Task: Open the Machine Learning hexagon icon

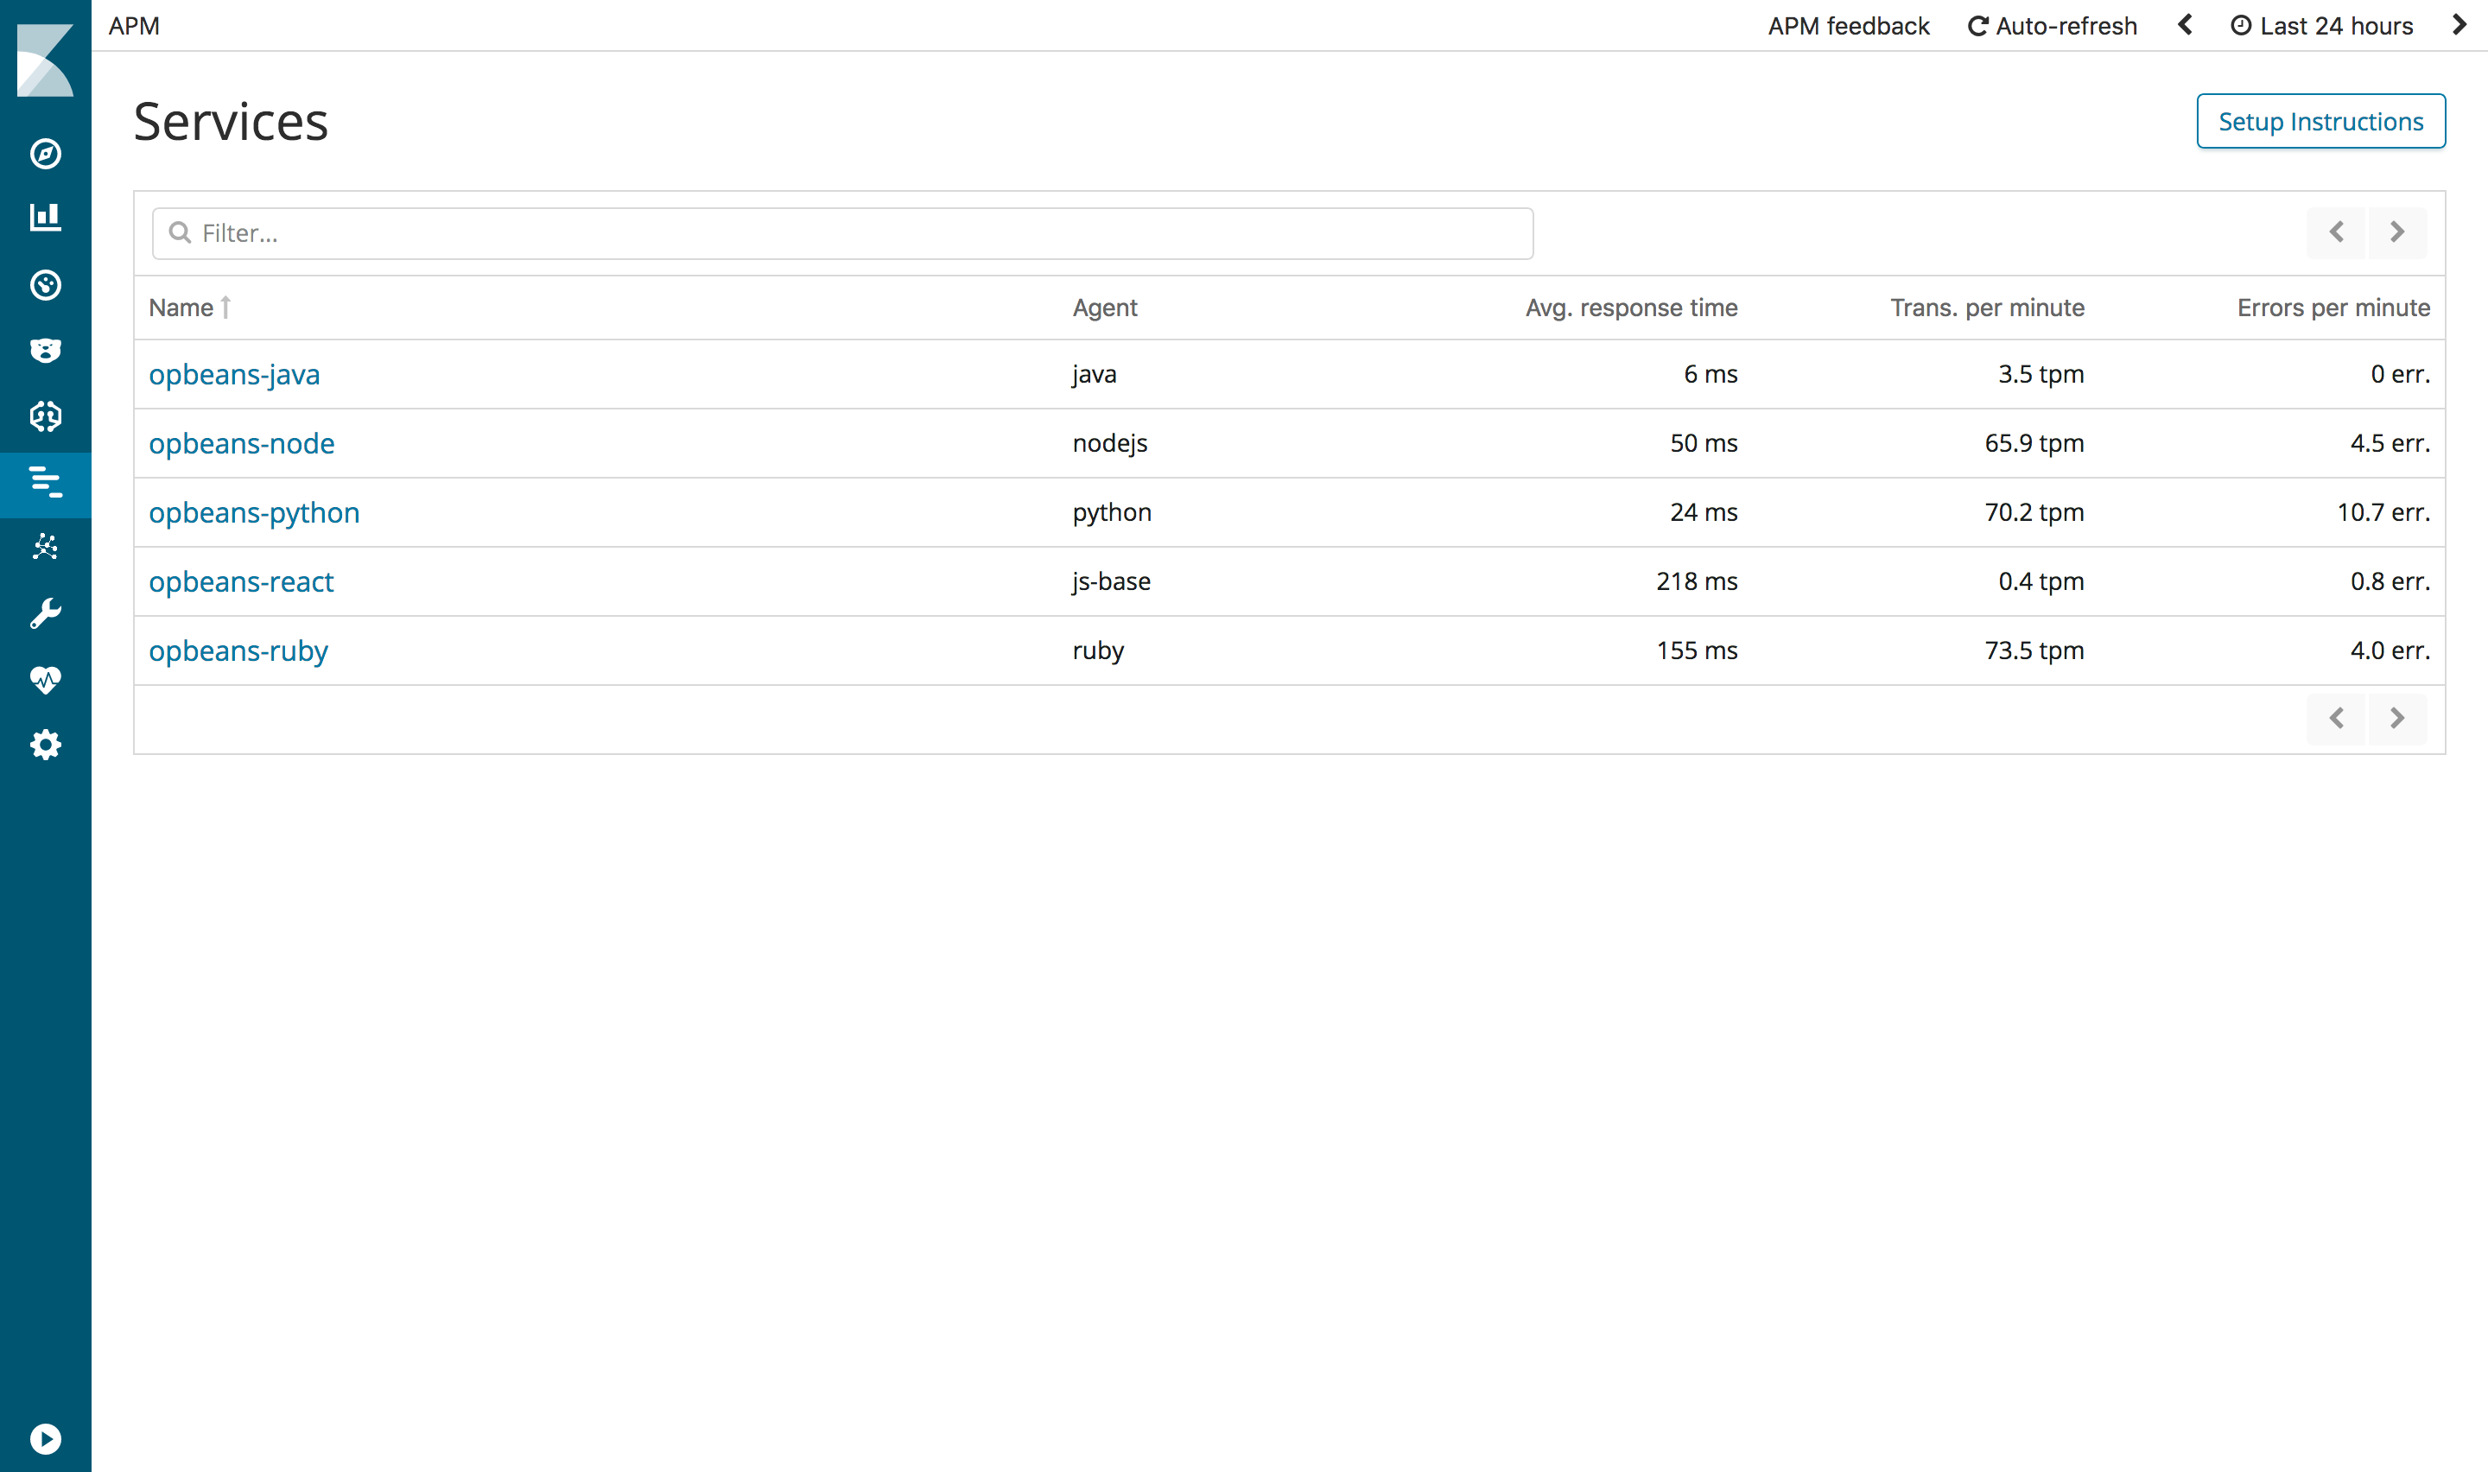Action: tap(46, 416)
